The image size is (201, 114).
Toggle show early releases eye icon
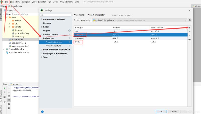pyautogui.click(x=189, y=40)
